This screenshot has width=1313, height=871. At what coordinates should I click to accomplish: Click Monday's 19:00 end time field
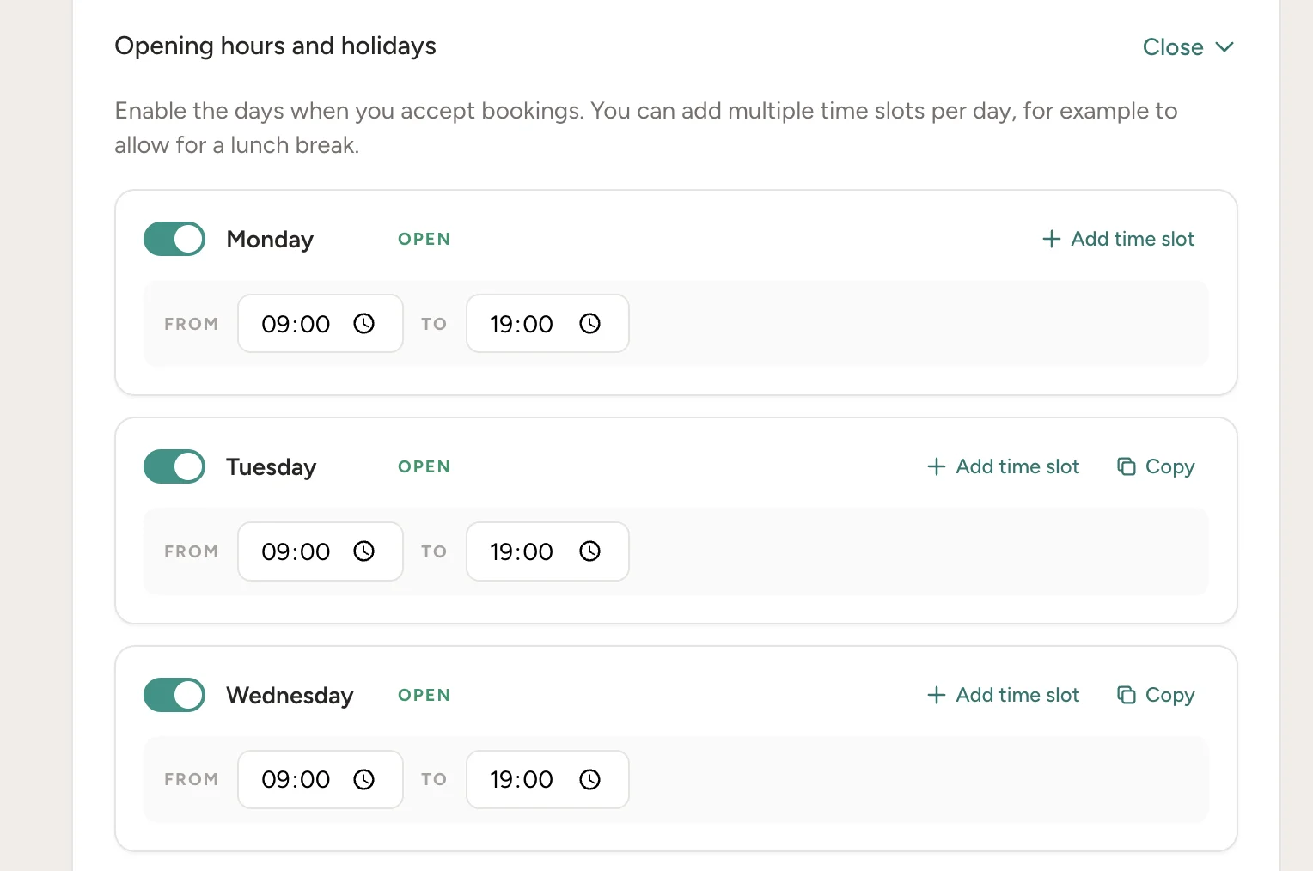pyautogui.click(x=547, y=324)
